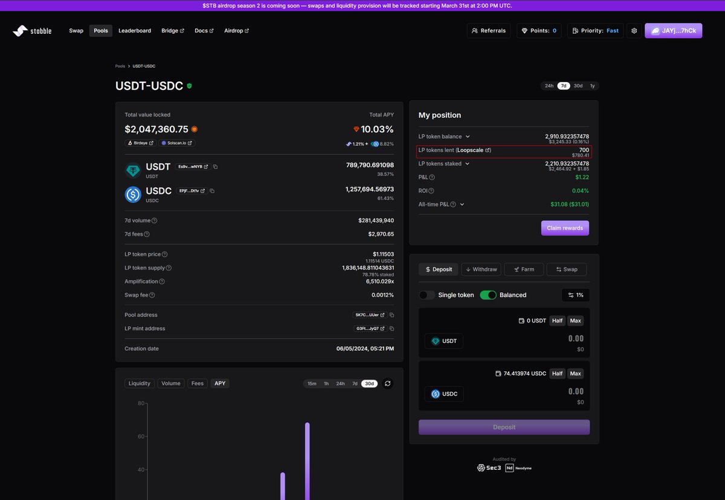
Task: Open the Priority Fast fee selector
Action: pyautogui.click(x=595, y=30)
